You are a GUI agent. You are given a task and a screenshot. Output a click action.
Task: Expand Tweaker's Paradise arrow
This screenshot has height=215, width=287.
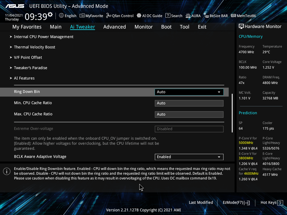click(x=11, y=68)
